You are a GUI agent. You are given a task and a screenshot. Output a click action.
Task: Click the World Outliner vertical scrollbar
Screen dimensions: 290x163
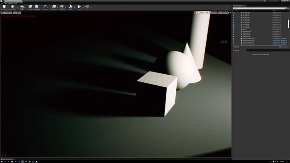click(x=288, y=24)
